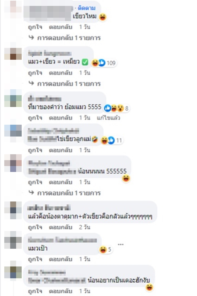Image resolution: width=197 pixels, height=296 pixels.
Task: Expand the 1 reply under "น้อนนนนน 555555" comment
Action: 65,193
